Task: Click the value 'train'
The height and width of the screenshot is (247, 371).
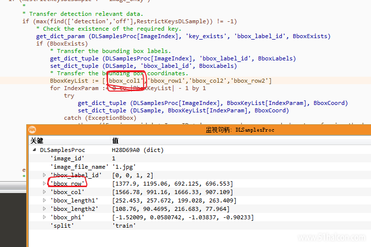Action: coord(124,226)
